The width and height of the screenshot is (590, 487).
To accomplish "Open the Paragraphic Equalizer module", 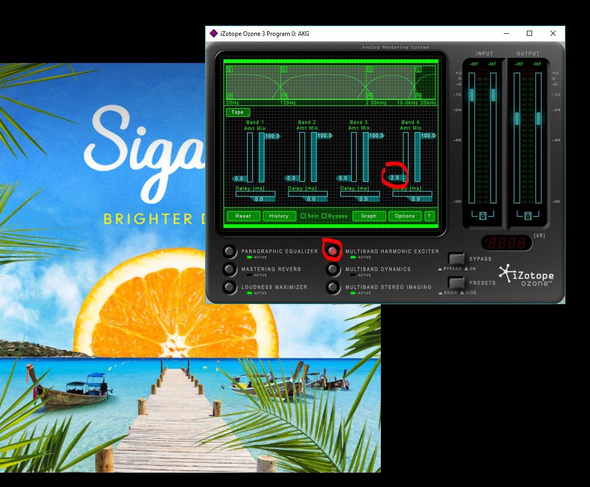I will [230, 251].
